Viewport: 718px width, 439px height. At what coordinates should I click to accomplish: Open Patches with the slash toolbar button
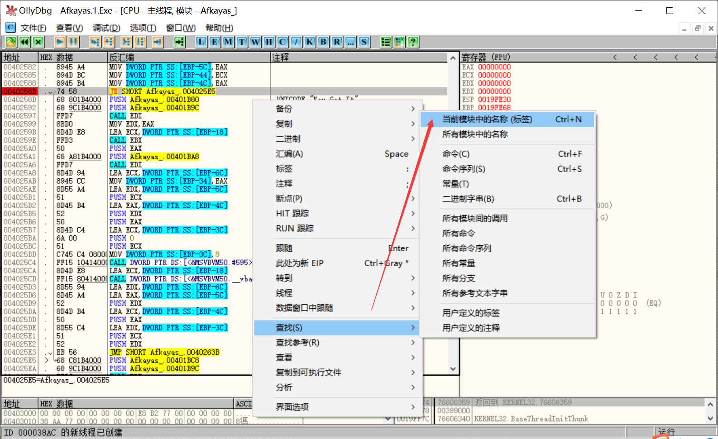[x=296, y=42]
